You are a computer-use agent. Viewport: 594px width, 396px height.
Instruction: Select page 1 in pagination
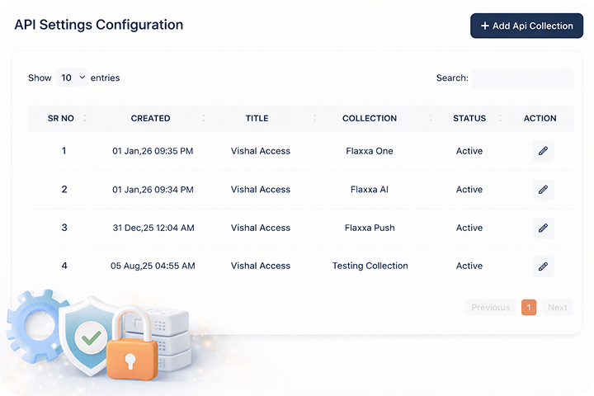(x=529, y=308)
